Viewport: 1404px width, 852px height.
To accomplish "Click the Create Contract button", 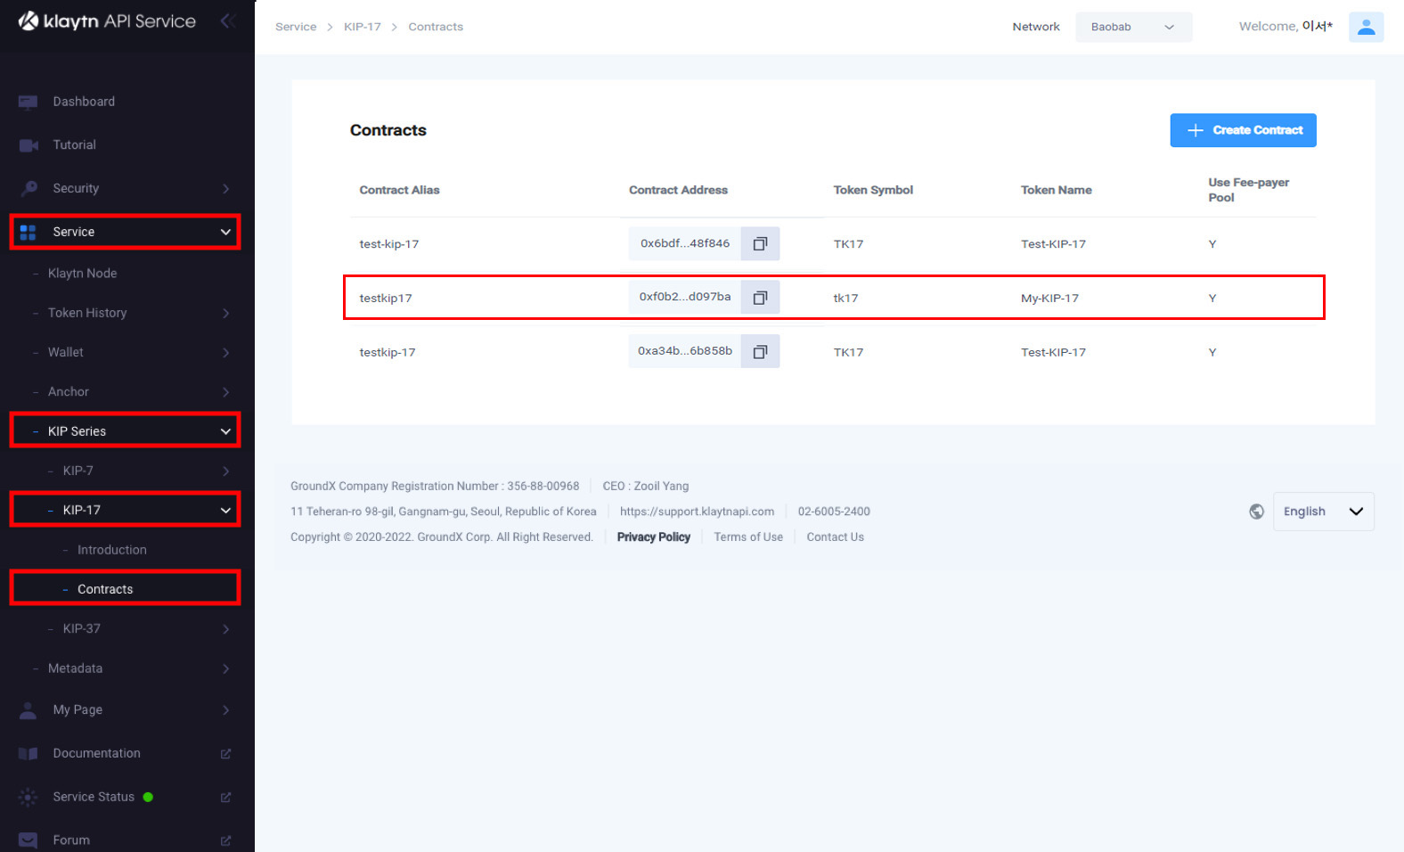I will pyautogui.click(x=1243, y=130).
